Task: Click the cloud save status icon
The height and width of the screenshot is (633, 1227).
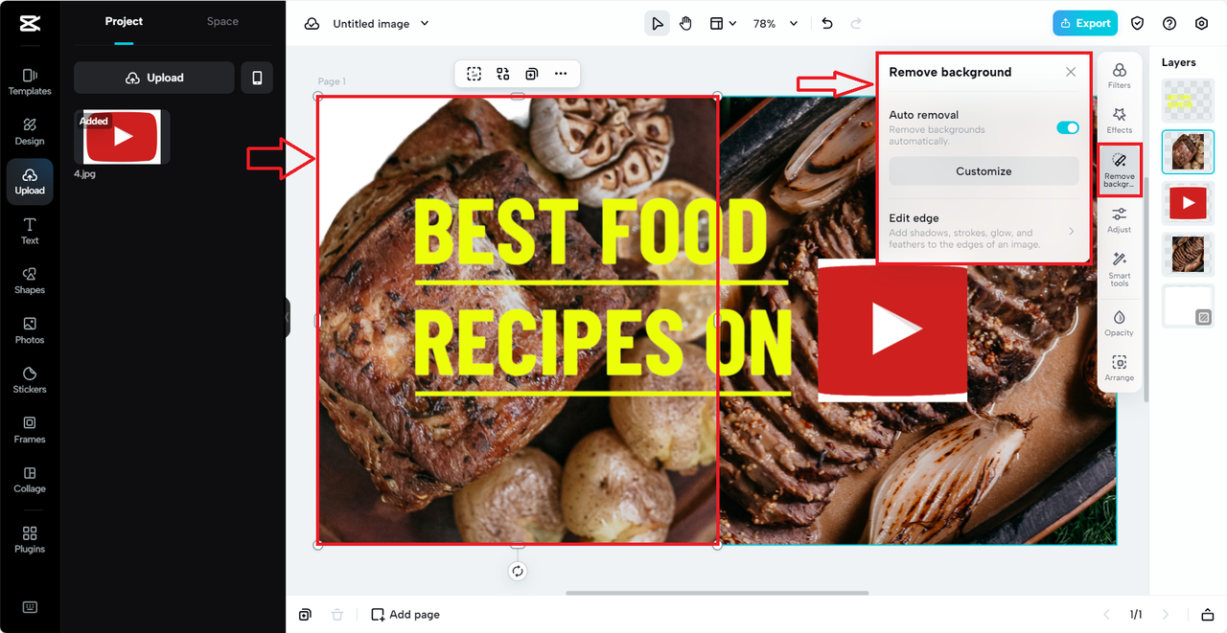Action: (x=312, y=24)
